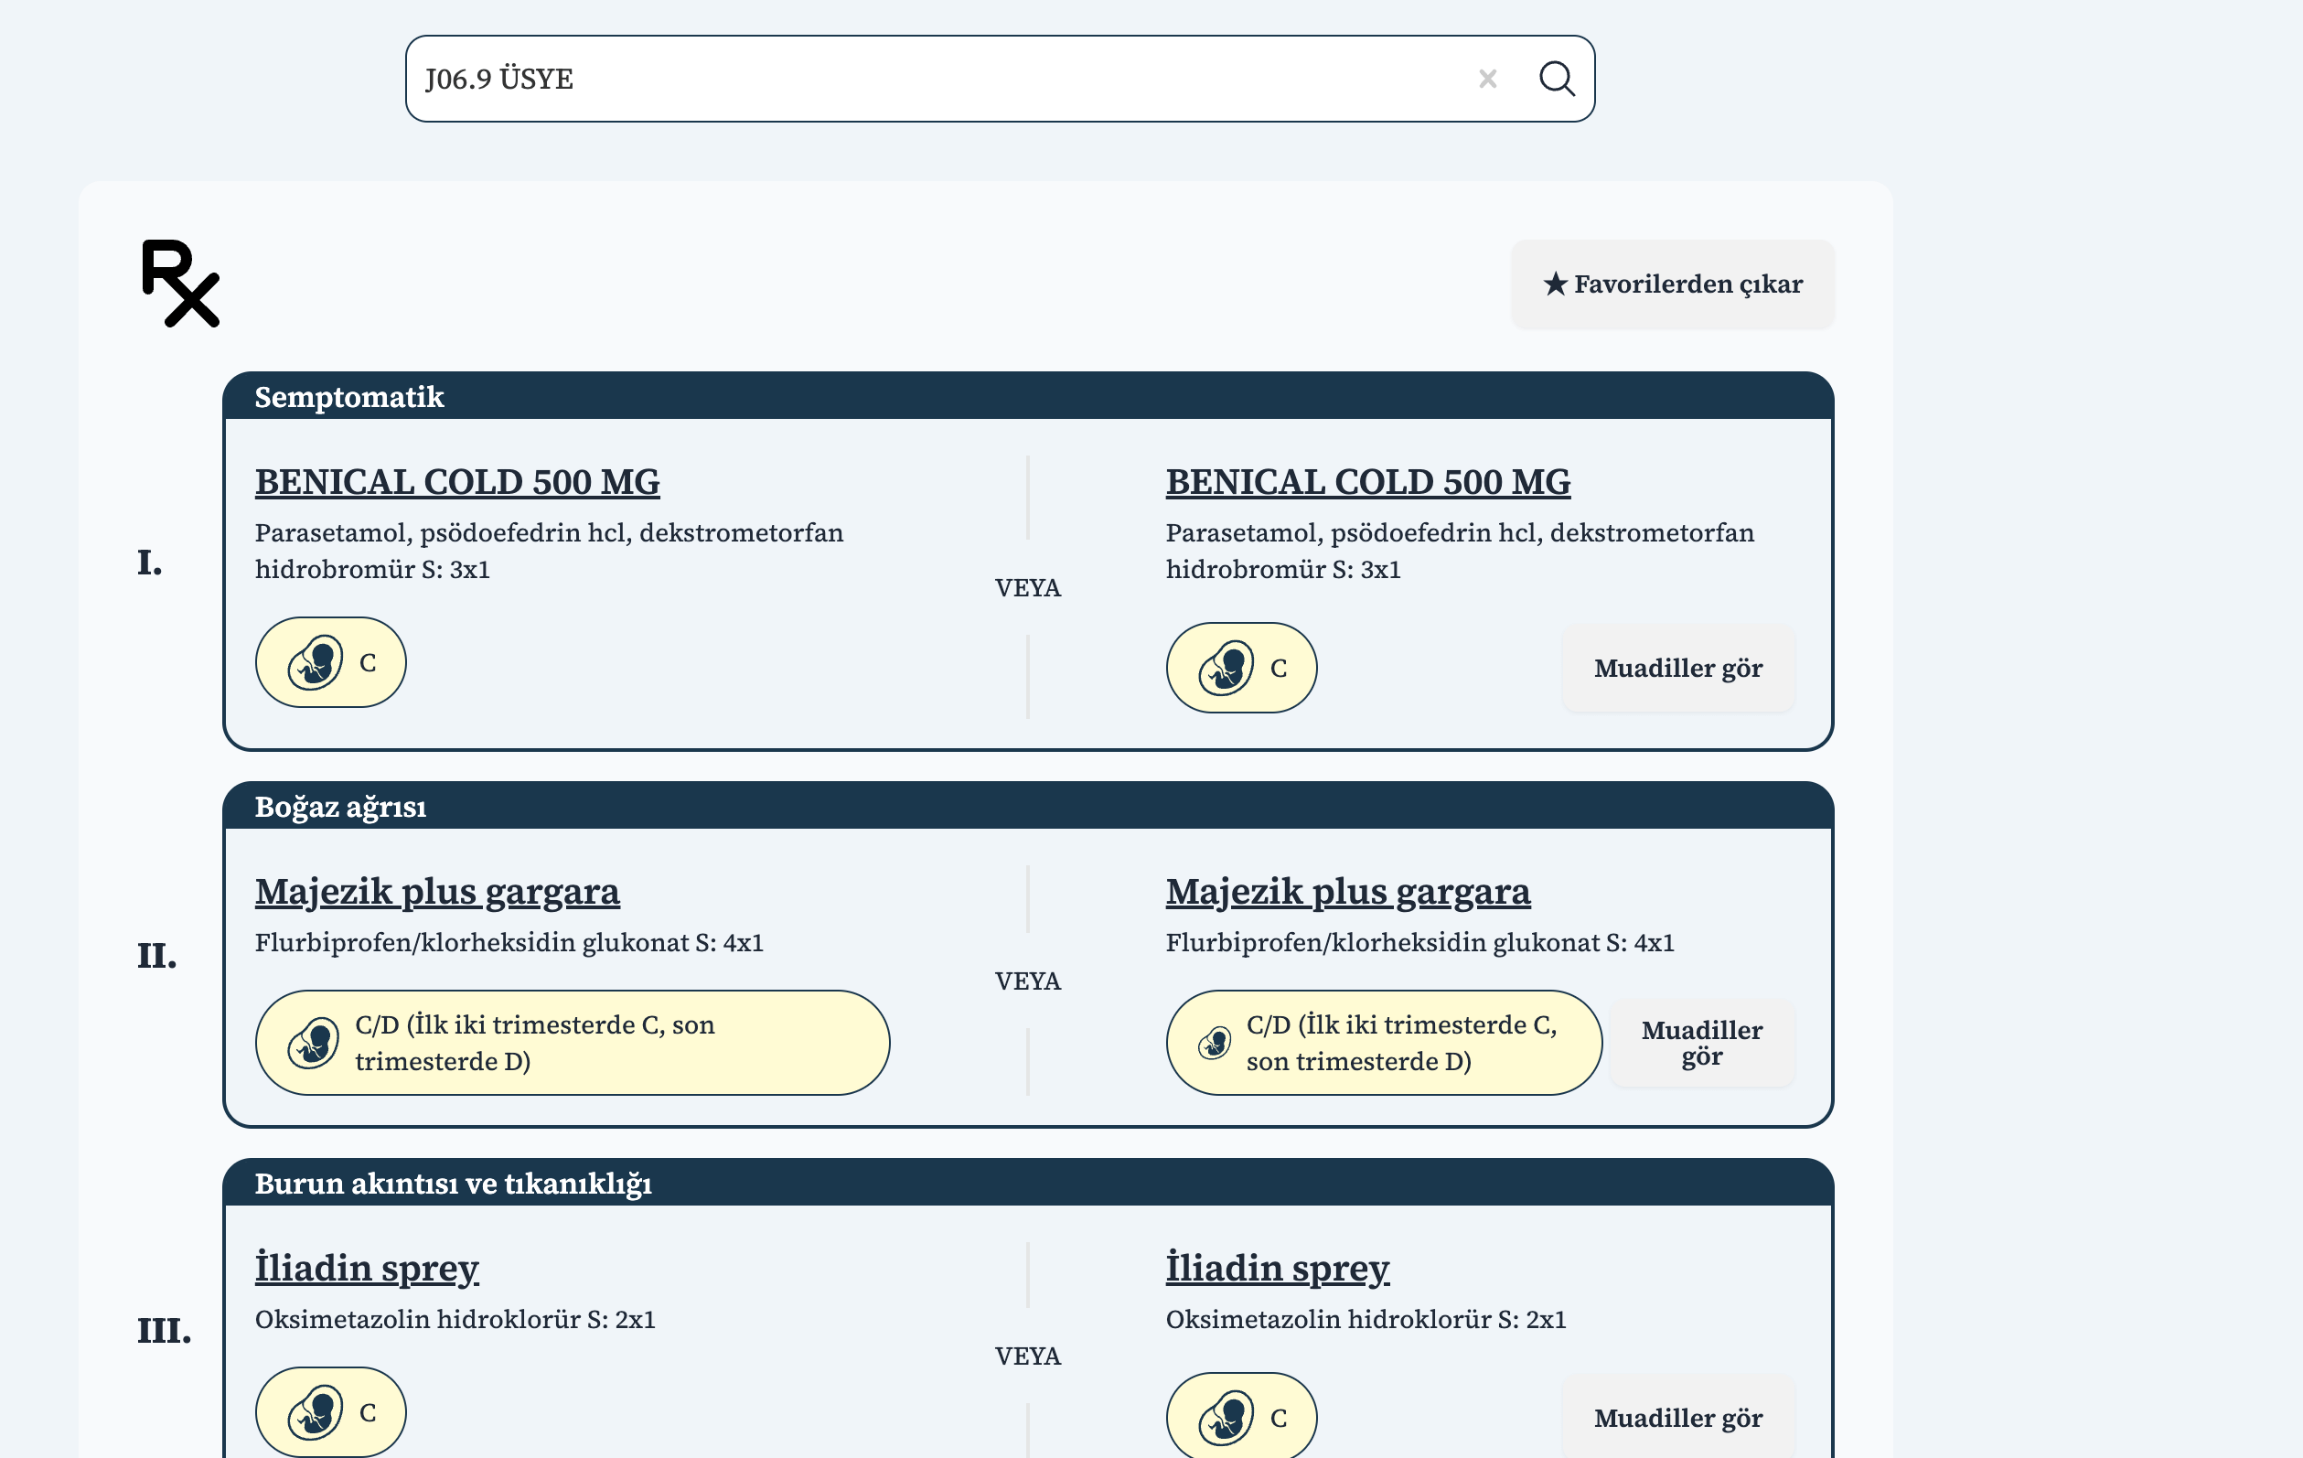The image size is (2303, 1458).
Task: Clear the search field with the X icon
Action: coord(1487,79)
